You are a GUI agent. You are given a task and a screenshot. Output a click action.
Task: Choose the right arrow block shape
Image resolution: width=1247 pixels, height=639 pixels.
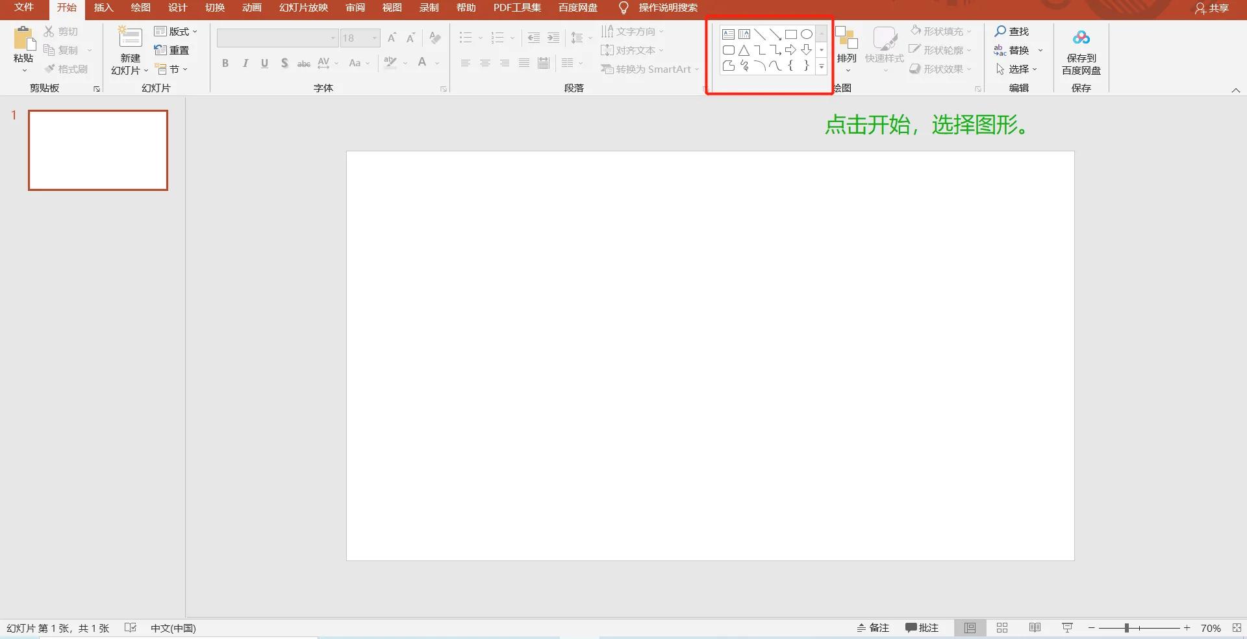(x=790, y=50)
